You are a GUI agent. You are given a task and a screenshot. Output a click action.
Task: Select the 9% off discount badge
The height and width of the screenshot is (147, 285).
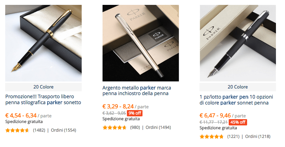click(135, 113)
